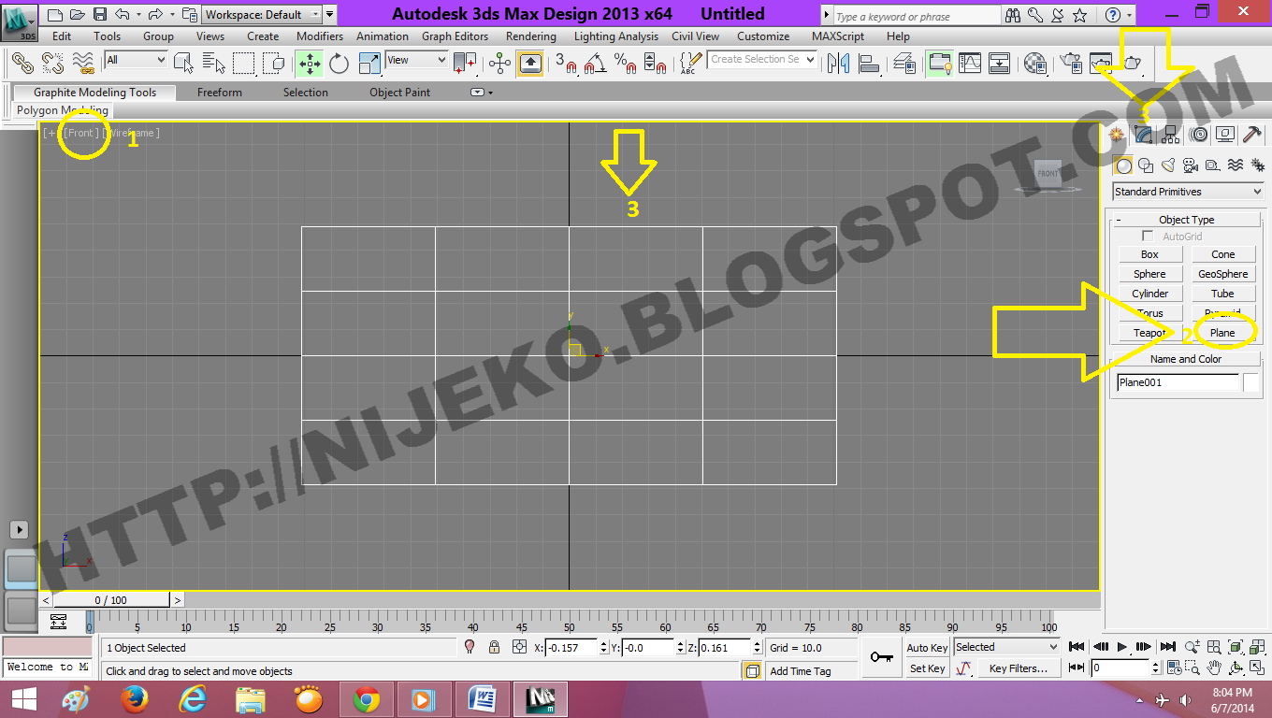1272x718 pixels.
Task: Switch to the Freeform tab
Action: click(220, 93)
